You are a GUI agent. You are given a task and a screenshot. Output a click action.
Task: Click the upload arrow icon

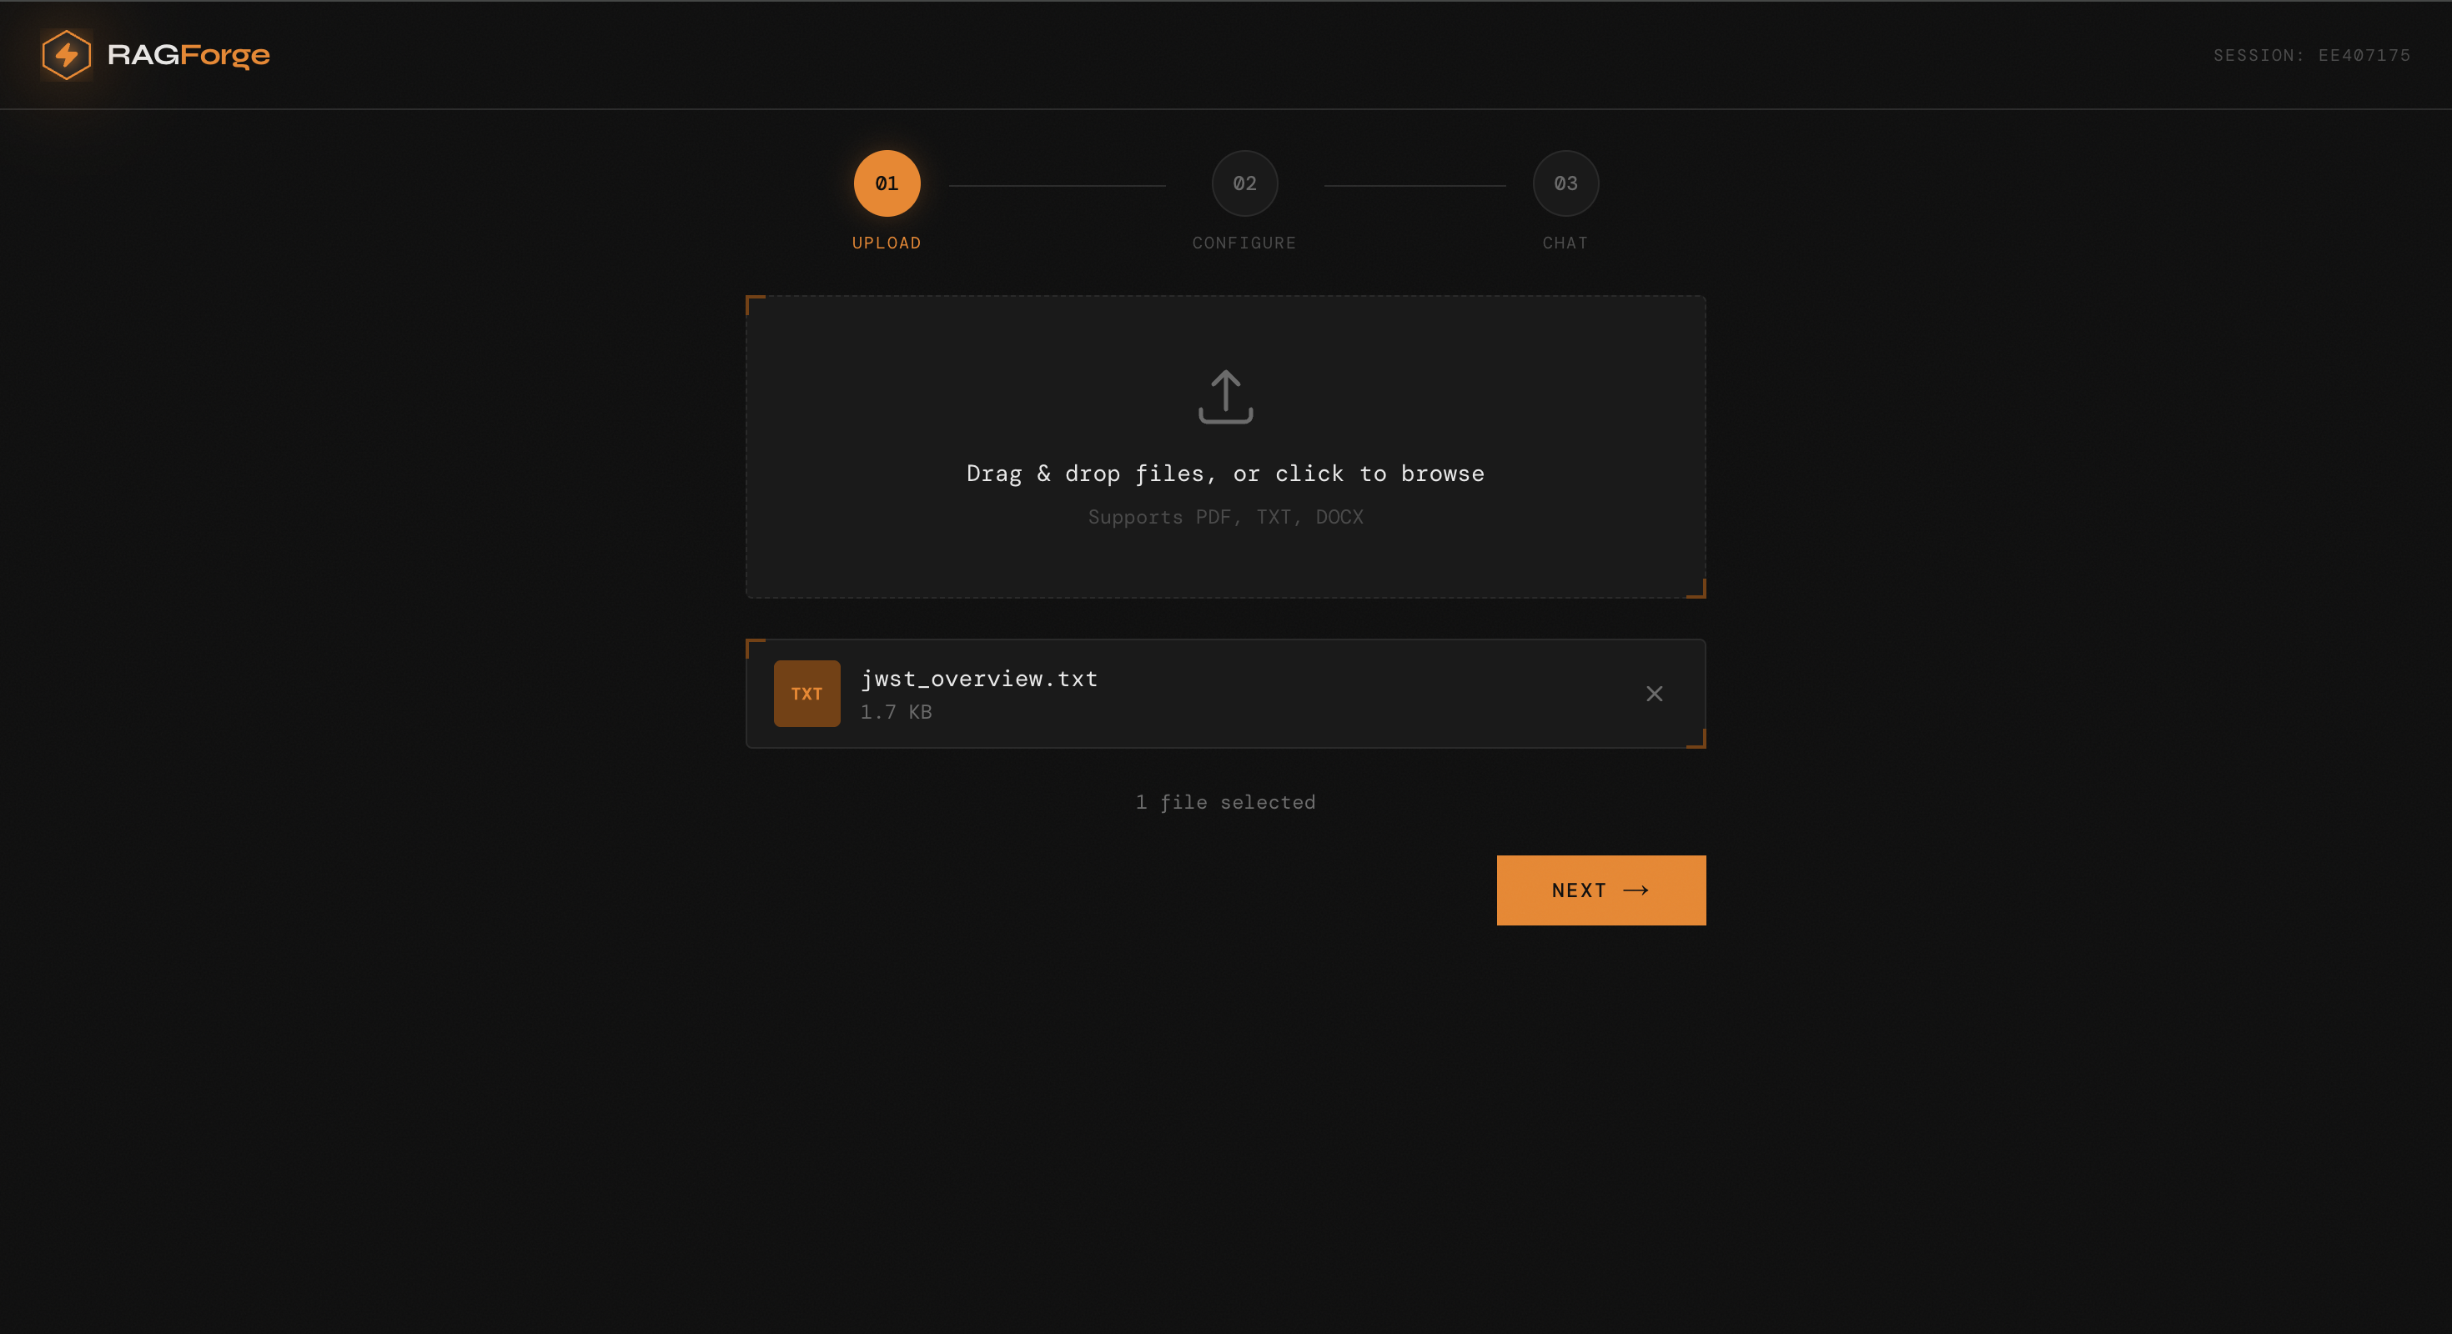click(1225, 397)
